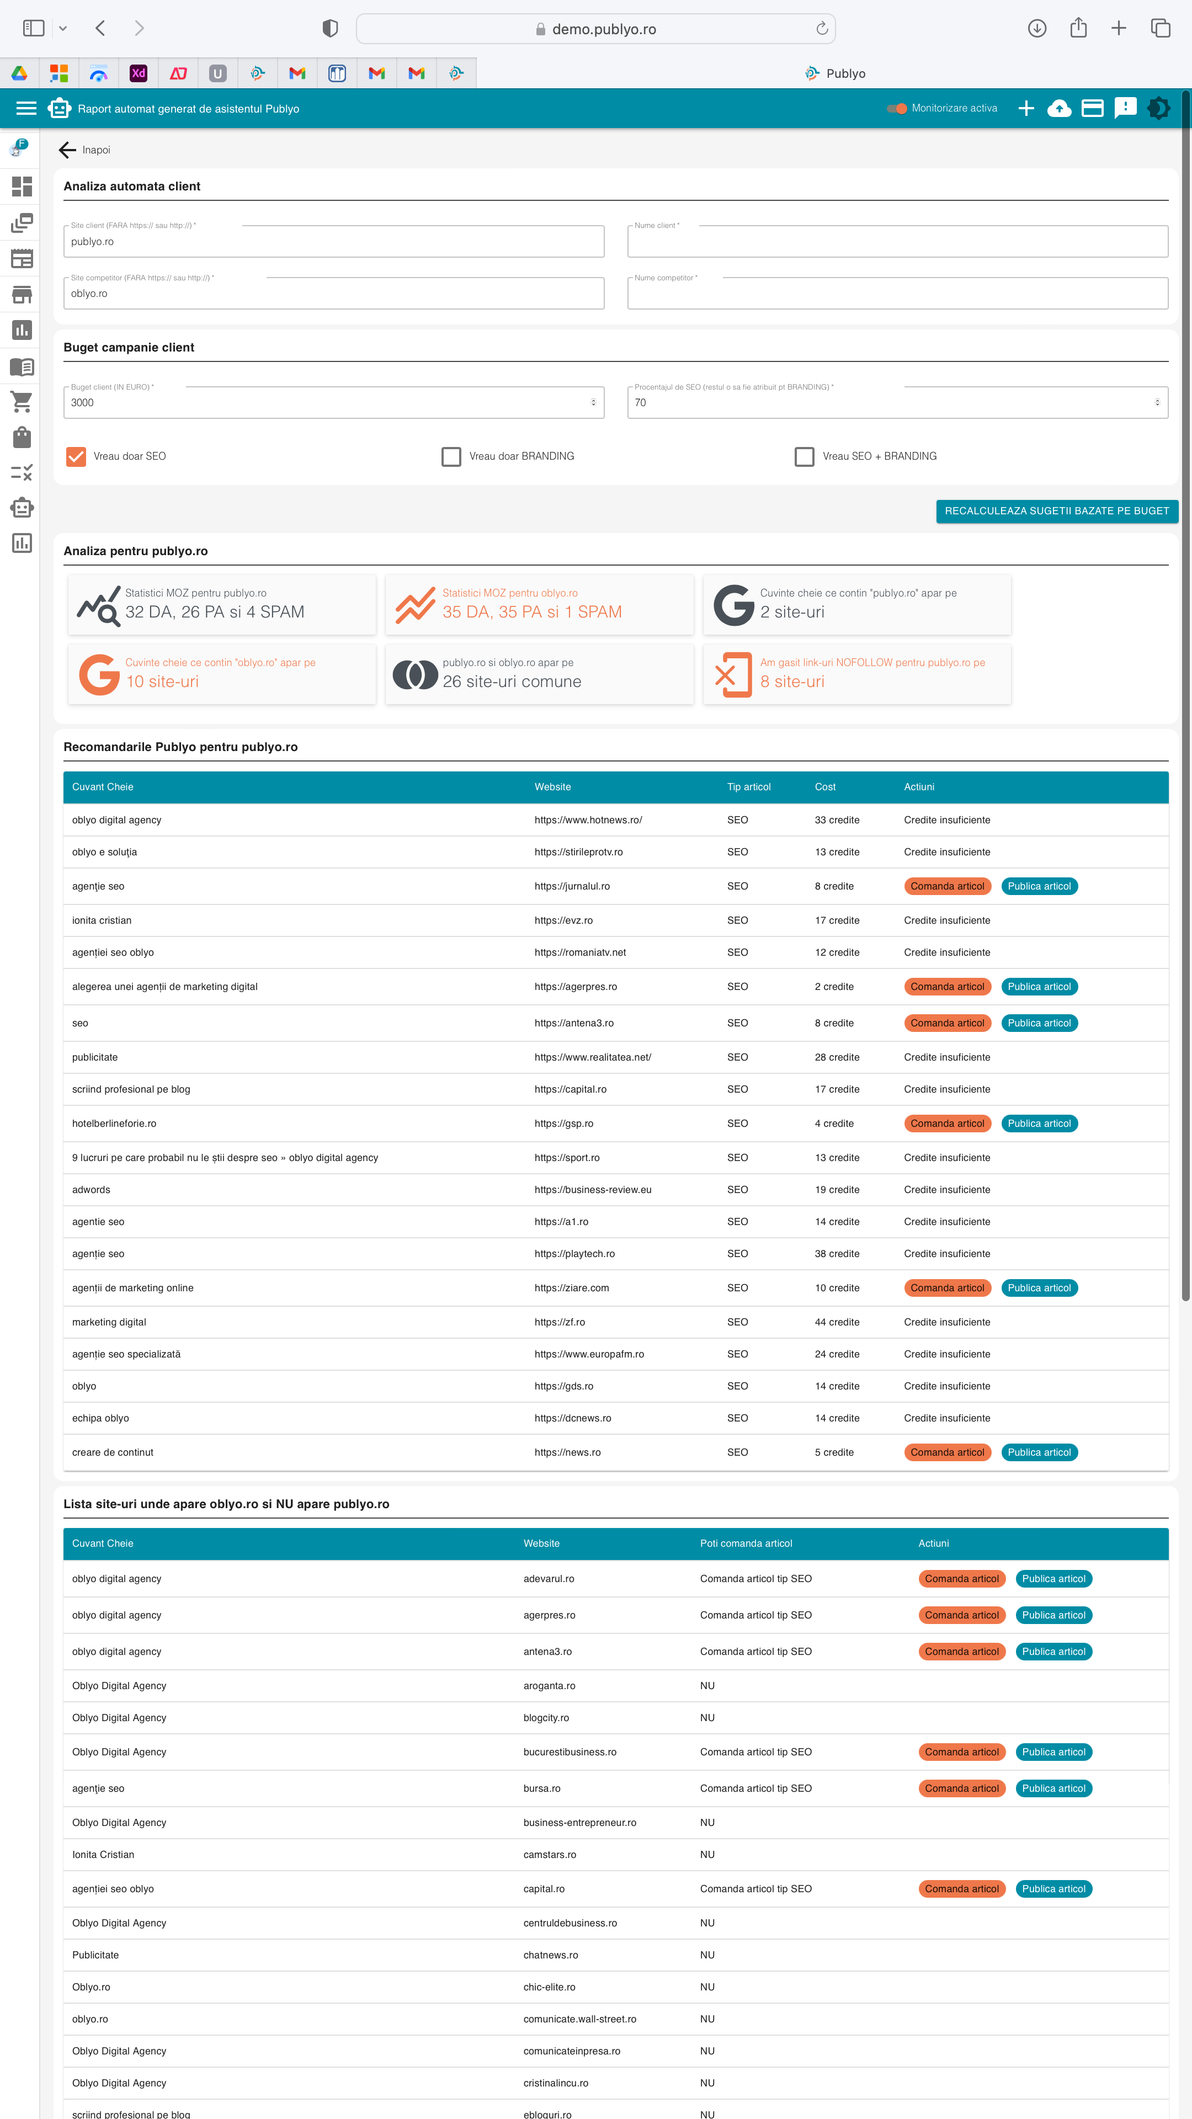Click the 26 site-uri comune card
Image resolution: width=1192 pixels, height=2119 pixels.
pos(540,674)
